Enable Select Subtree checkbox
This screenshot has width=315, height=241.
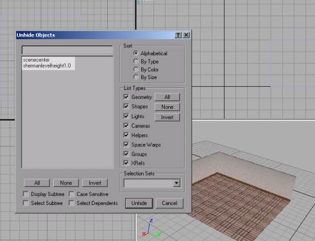(x=26, y=203)
